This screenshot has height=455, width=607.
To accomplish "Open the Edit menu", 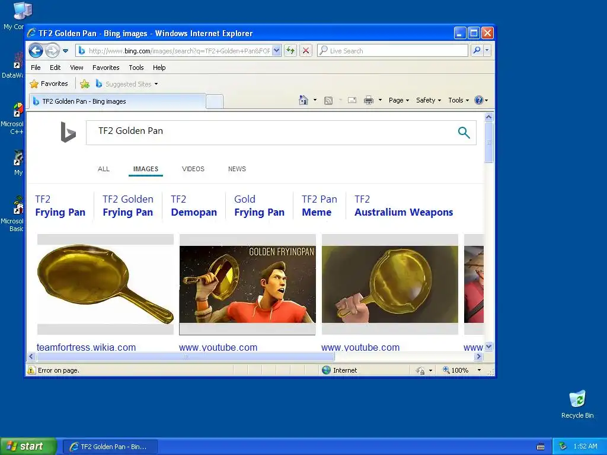I will pyautogui.click(x=55, y=68).
